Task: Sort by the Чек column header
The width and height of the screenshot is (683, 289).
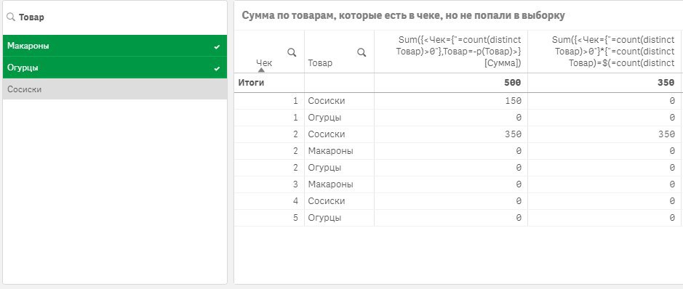Action: pos(264,63)
